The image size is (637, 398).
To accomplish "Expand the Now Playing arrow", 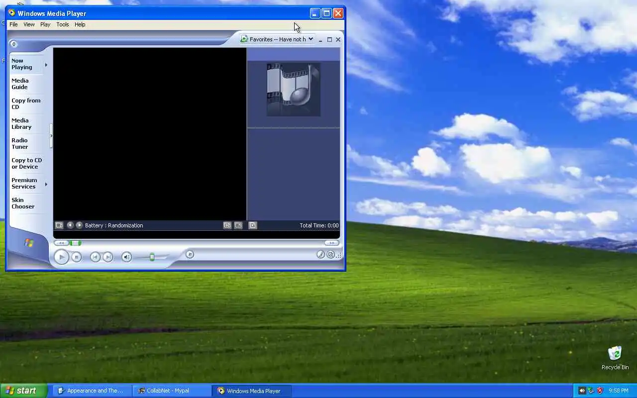I will point(46,65).
